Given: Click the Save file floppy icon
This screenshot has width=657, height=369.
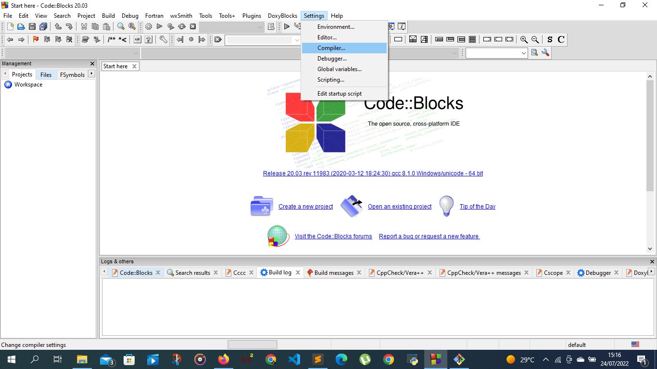Looking at the screenshot, I should pos(32,26).
